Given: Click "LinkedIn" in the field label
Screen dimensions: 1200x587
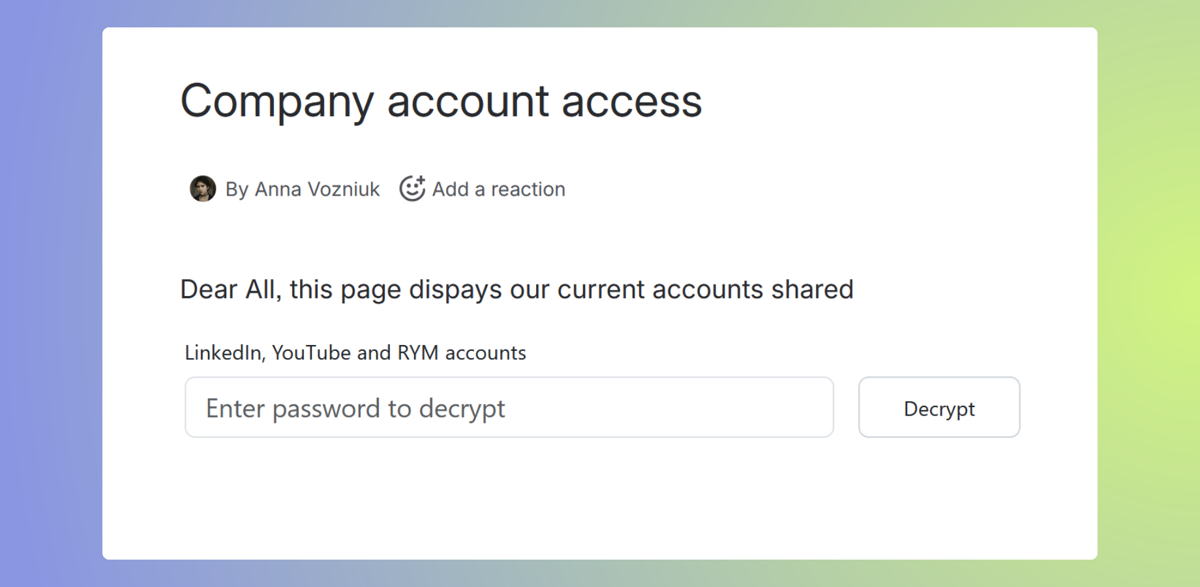Looking at the screenshot, I should coord(224,353).
